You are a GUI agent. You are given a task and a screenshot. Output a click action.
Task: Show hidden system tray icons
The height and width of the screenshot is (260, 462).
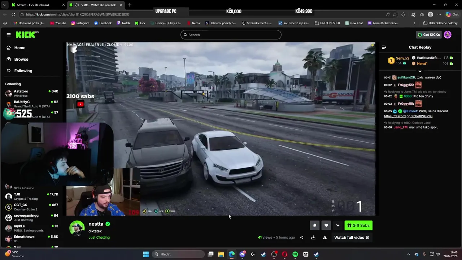(409, 254)
